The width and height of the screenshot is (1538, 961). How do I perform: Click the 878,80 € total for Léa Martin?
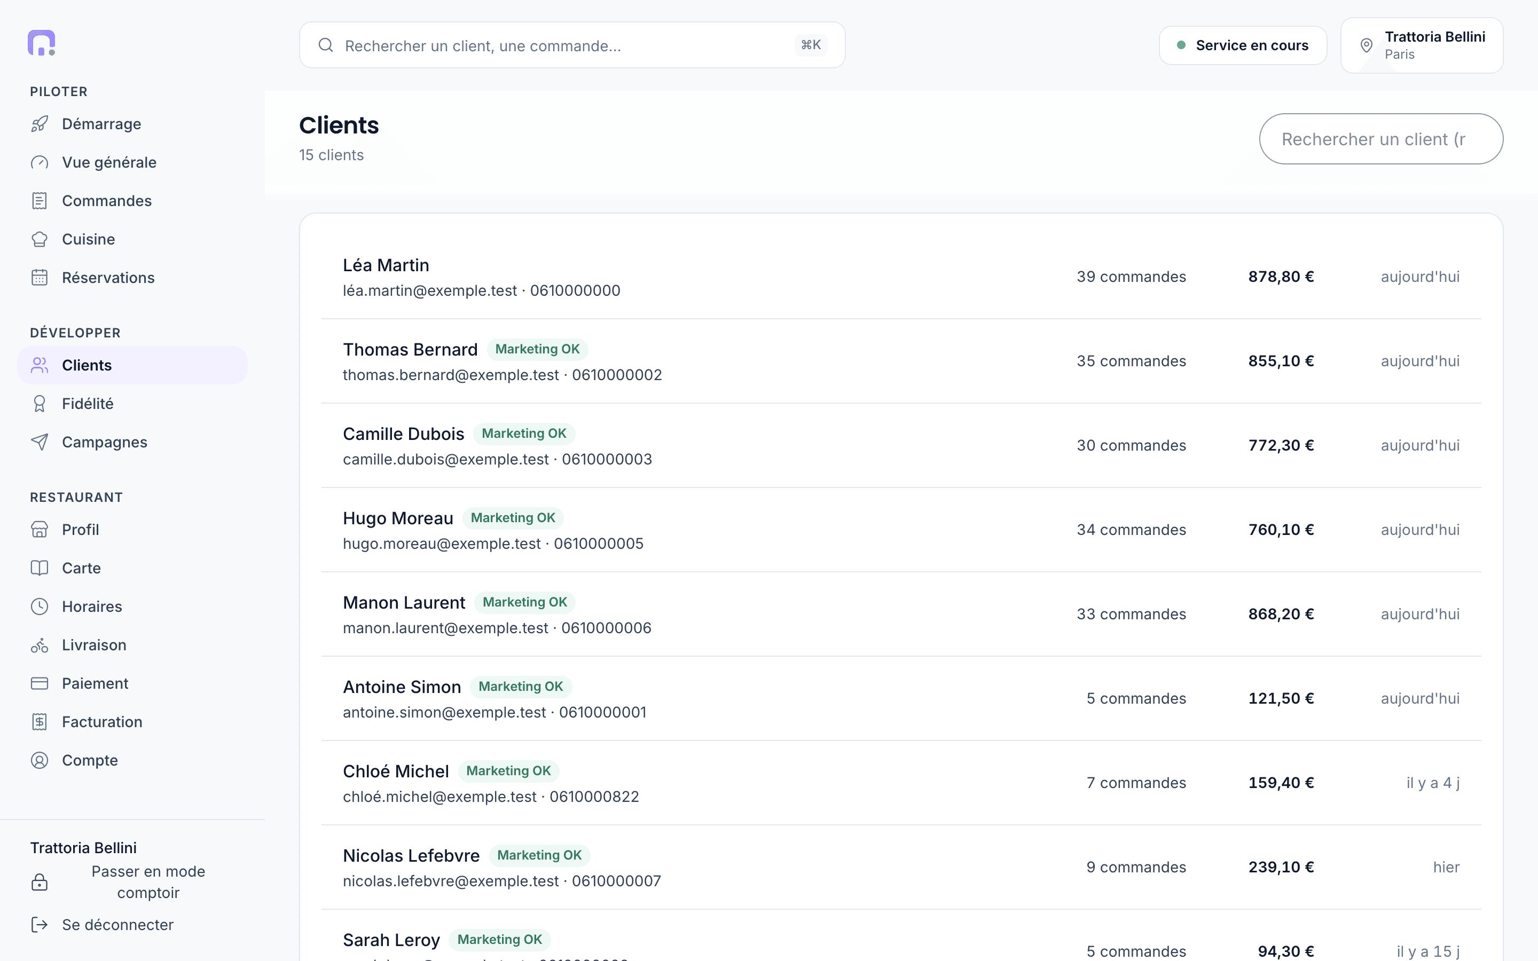coord(1281,277)
